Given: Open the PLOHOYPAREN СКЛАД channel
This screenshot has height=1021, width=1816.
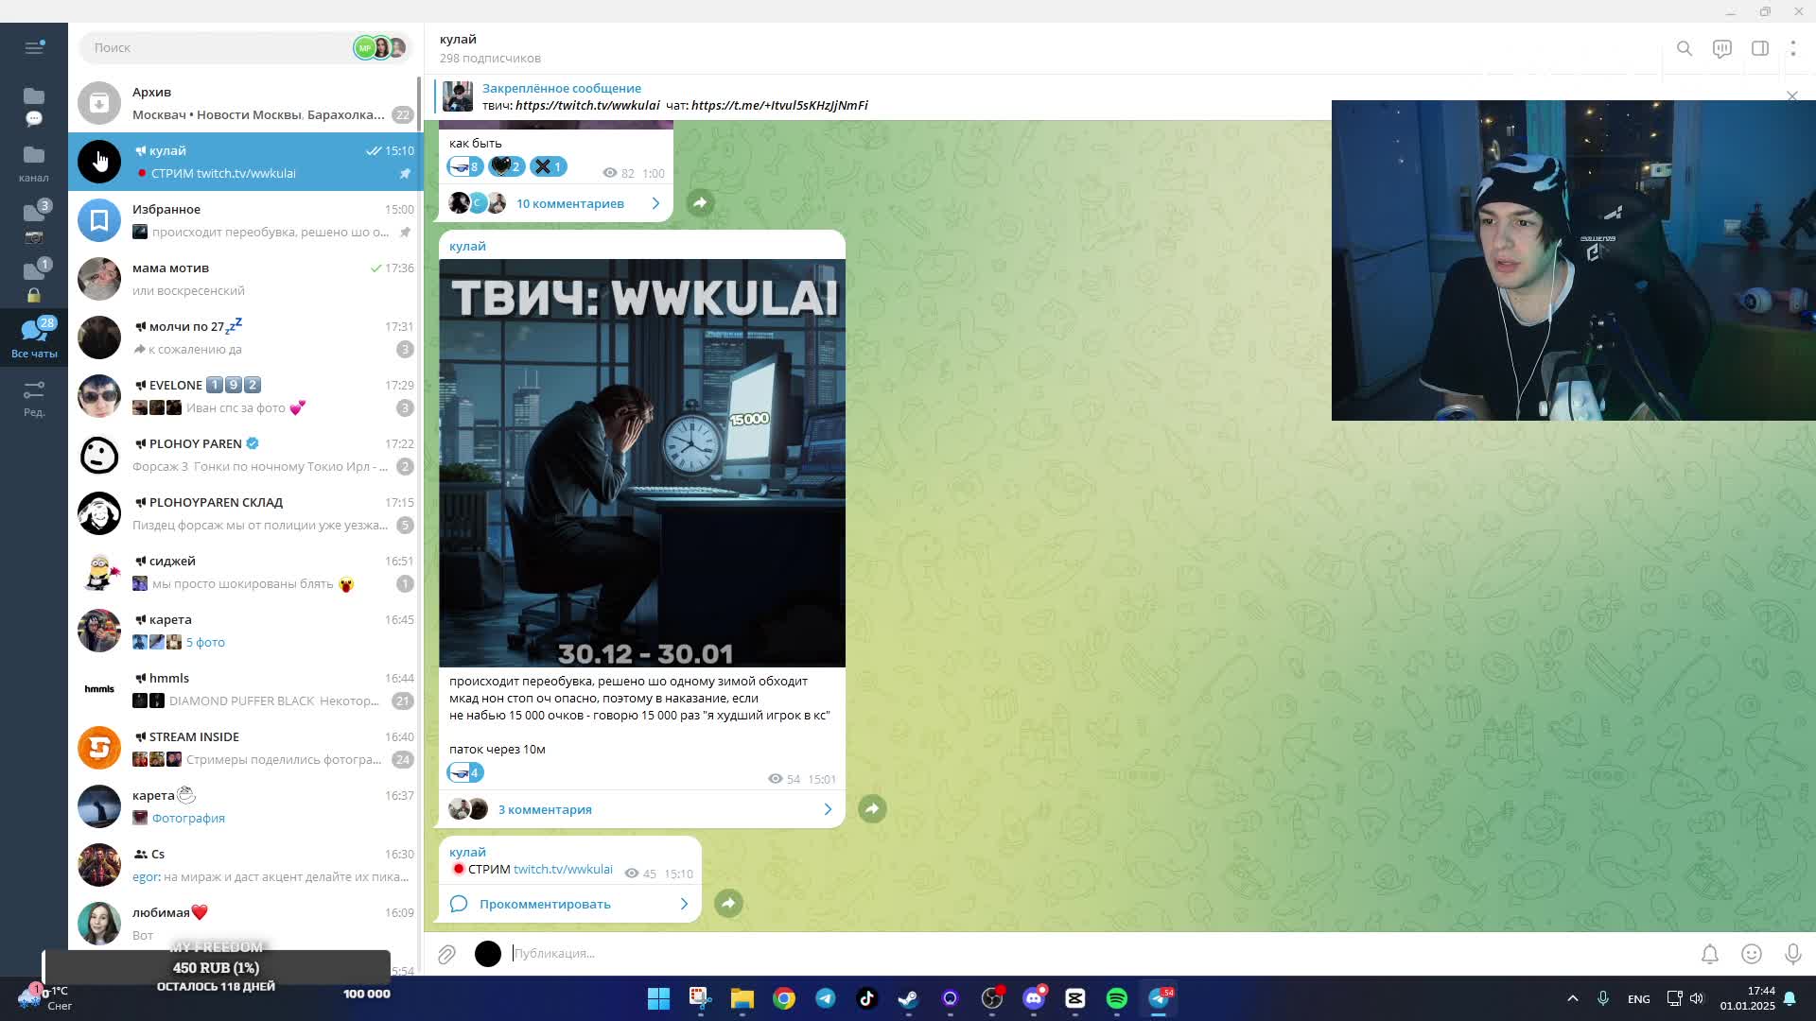Looking at the screenshot, I should 246,513.
